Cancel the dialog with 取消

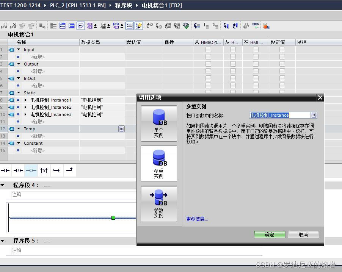[303, 235]
